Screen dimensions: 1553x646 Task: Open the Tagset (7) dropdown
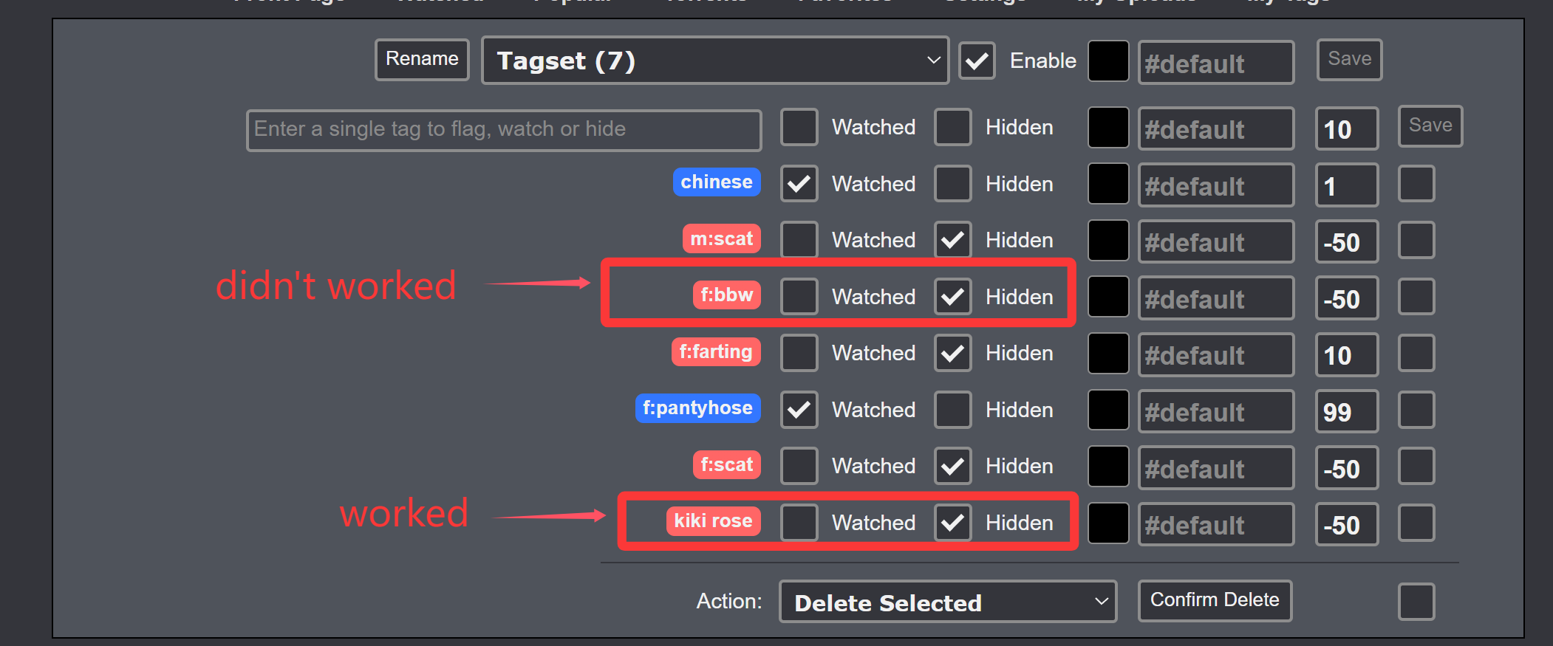coord(714,61)
